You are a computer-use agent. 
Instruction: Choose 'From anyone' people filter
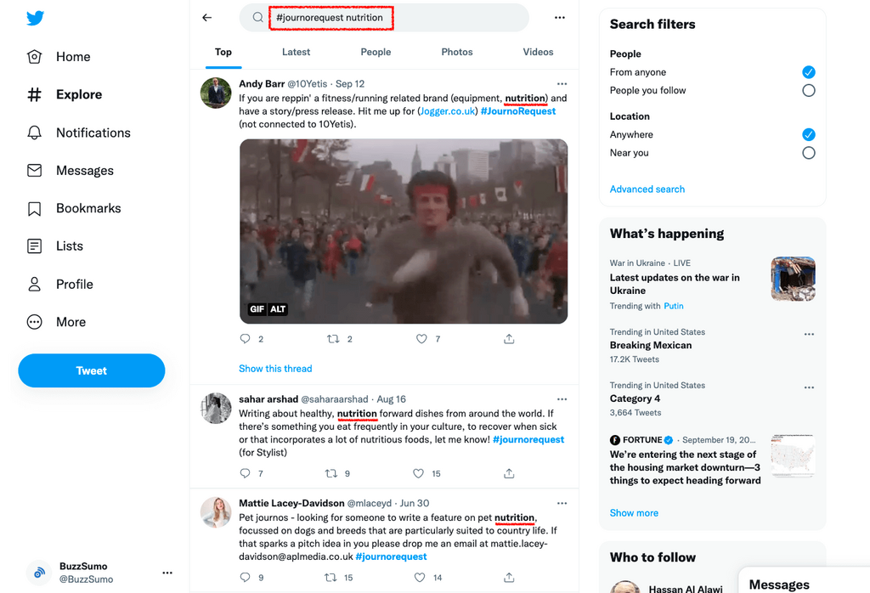click(x=808, y=72)
